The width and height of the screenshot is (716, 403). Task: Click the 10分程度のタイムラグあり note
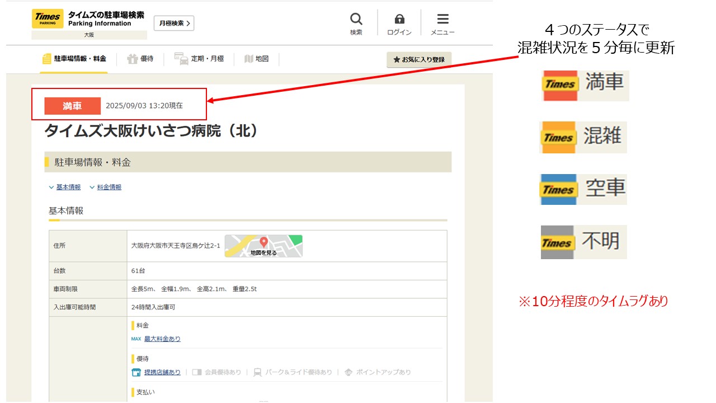pos(593,301)
